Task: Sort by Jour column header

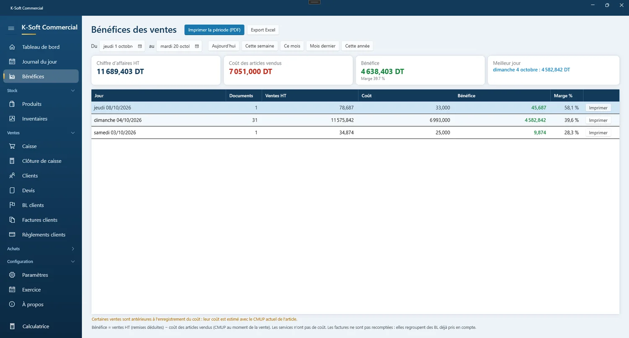Action: [x=159, y=96]
